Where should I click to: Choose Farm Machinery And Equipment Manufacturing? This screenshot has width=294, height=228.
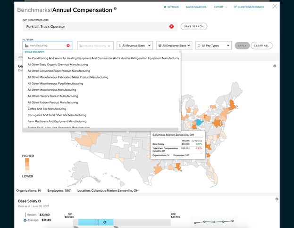tap(57, 121)
